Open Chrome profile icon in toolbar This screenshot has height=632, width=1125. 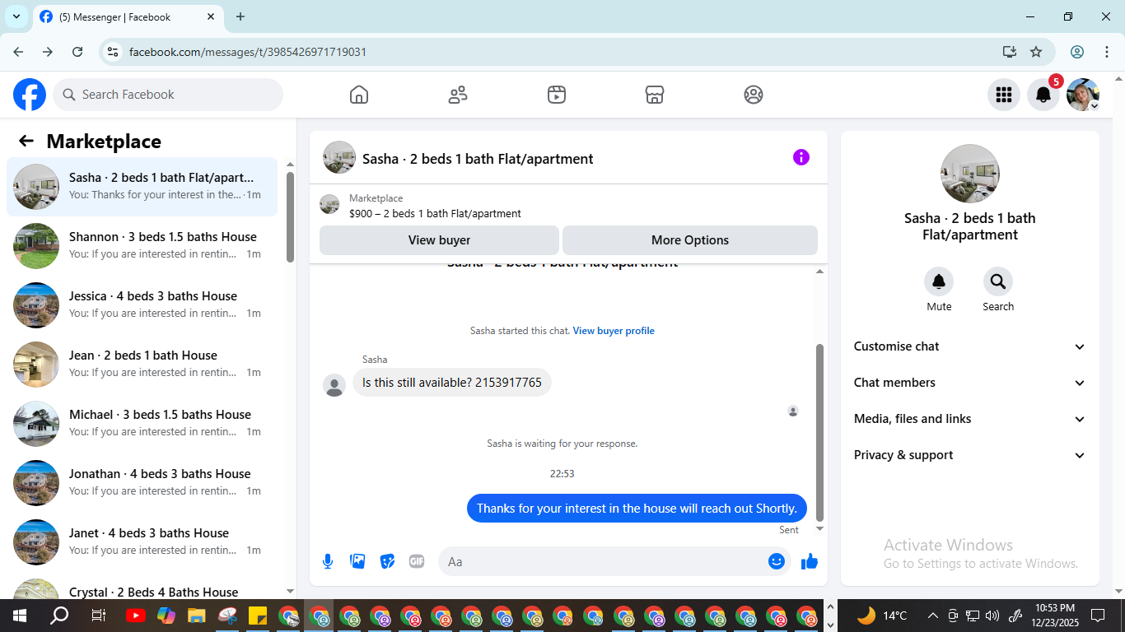coord(1077,52)
